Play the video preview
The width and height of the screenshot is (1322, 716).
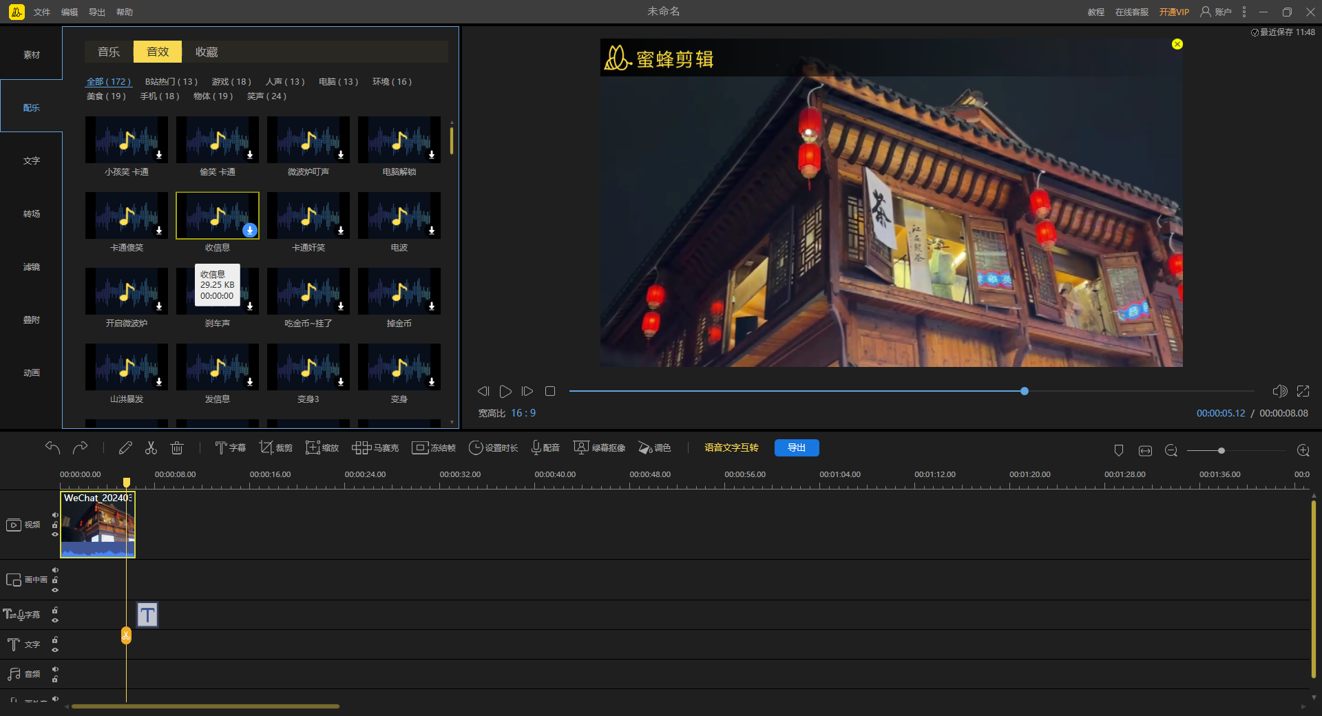click(x=505, y=391)
